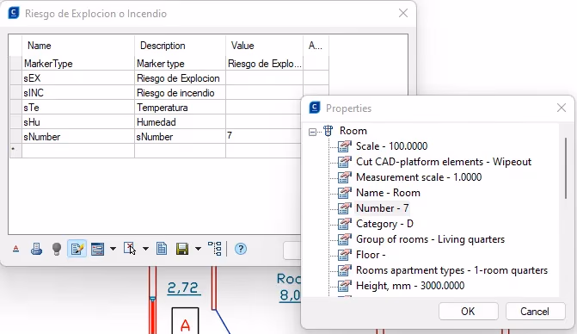The height and width of the screenshot is (334, 577).
Task: Click the Riesgo de Explocion description cell
Action: pyautogui.click(x=180, y=78)
